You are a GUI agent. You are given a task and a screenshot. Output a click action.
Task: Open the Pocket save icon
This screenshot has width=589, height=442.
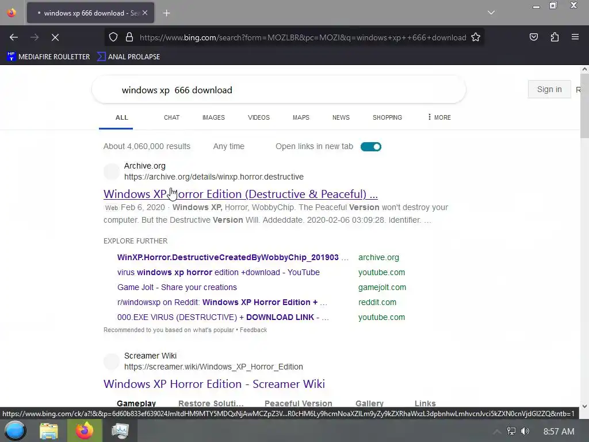(x=533, y=37)
